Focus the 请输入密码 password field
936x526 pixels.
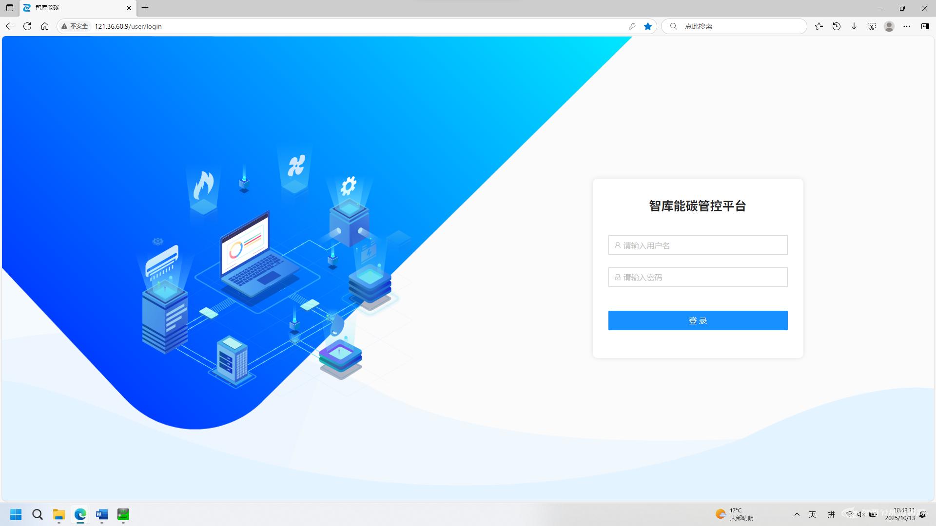[x=698, y=277]
